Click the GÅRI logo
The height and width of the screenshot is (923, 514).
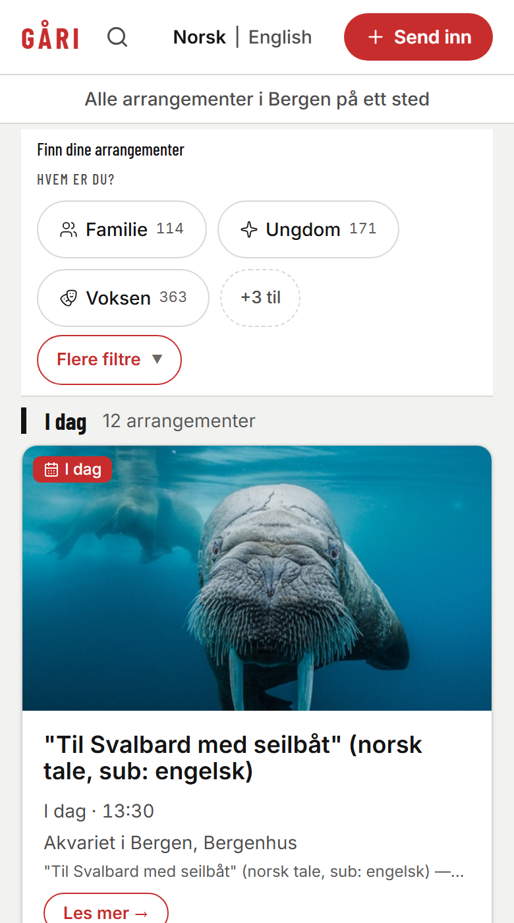point(50,38)
